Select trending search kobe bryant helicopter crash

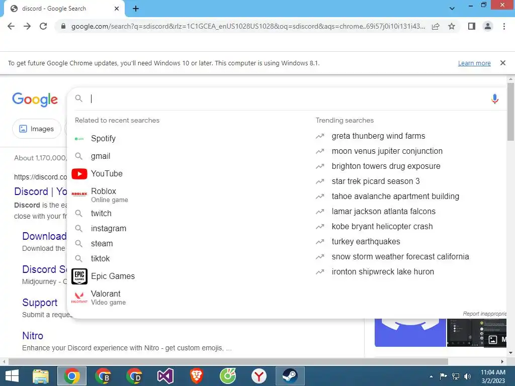pos(382,227)
